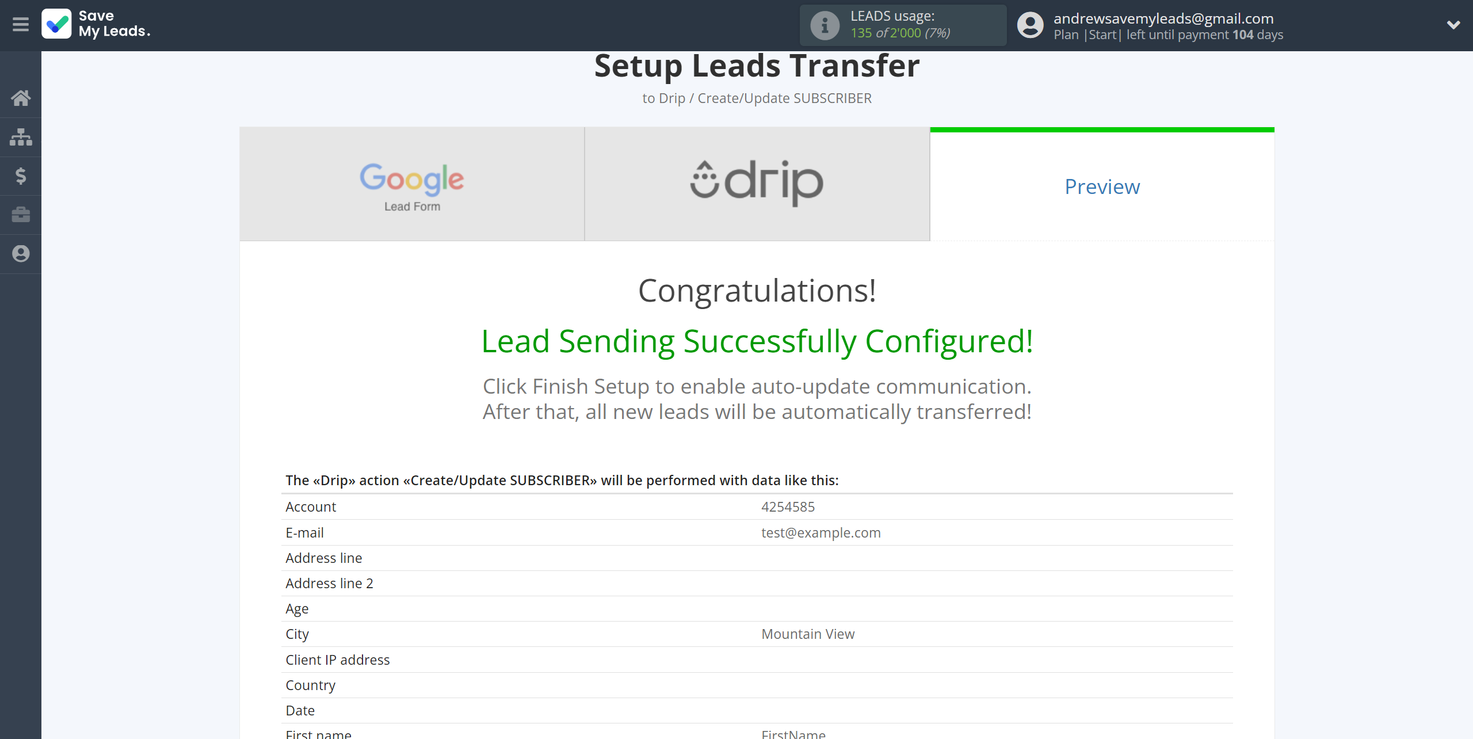Click the user account icon in top bar

coord(1029,25)
